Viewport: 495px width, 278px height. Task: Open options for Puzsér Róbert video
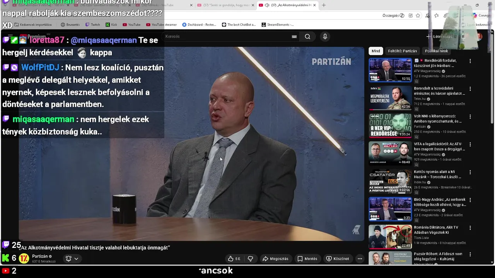(x=470, y=254)
